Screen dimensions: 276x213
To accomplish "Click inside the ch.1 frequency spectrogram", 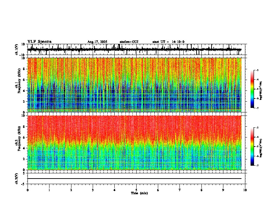I will coord(135,85).
